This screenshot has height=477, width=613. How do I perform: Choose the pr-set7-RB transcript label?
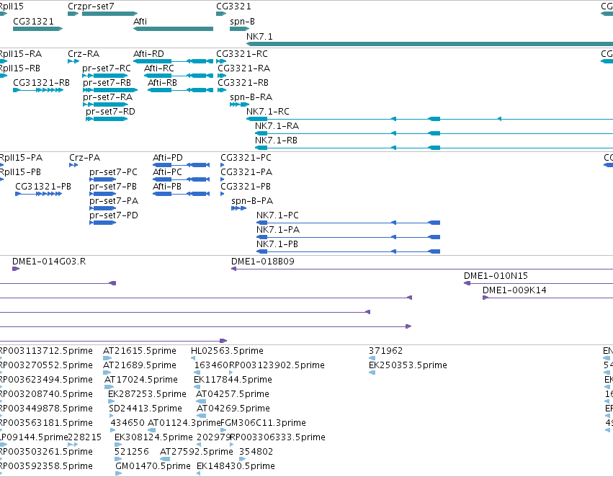click(107, 83)
